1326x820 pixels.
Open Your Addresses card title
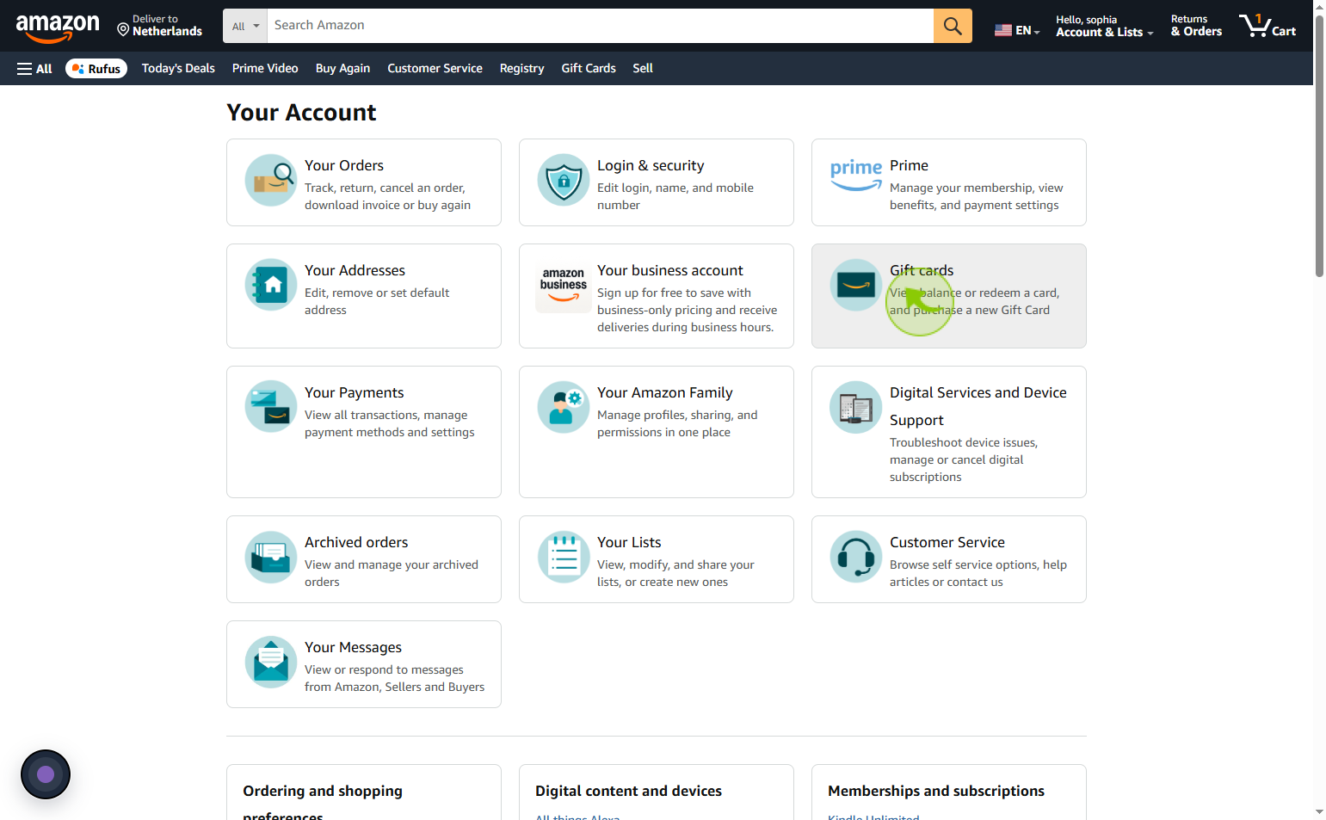(x=355, y=270)
